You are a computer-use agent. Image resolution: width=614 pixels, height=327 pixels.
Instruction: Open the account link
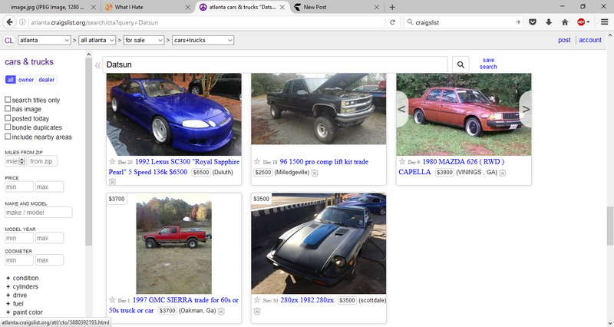[590, 40]
